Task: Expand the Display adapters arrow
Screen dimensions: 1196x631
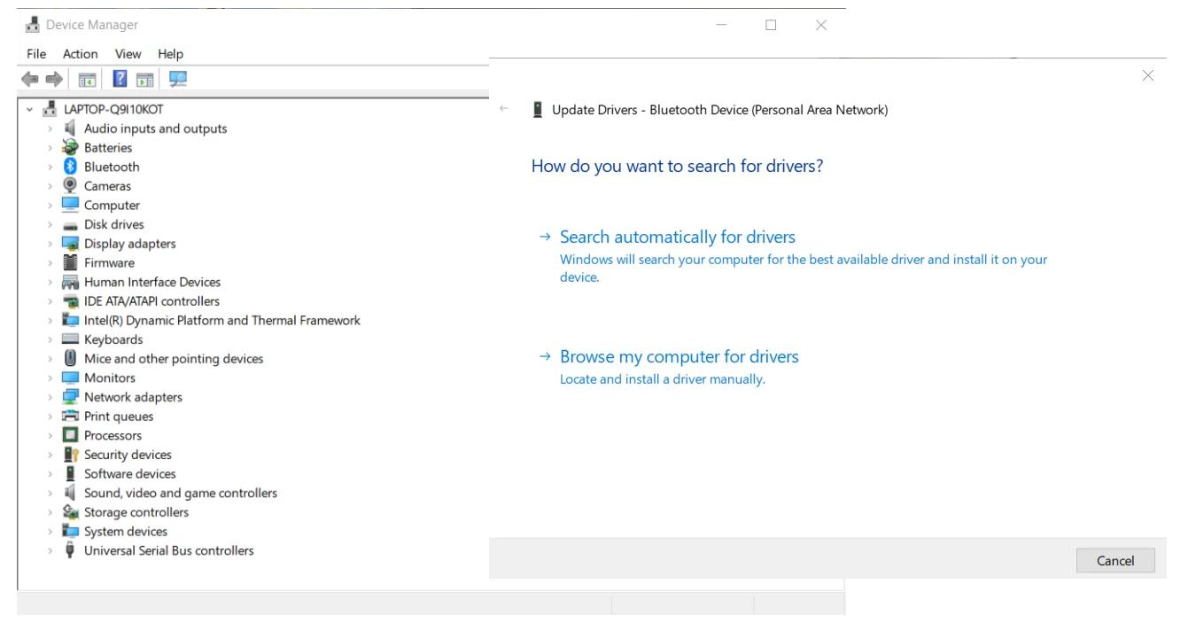Action: pos(50,244)
